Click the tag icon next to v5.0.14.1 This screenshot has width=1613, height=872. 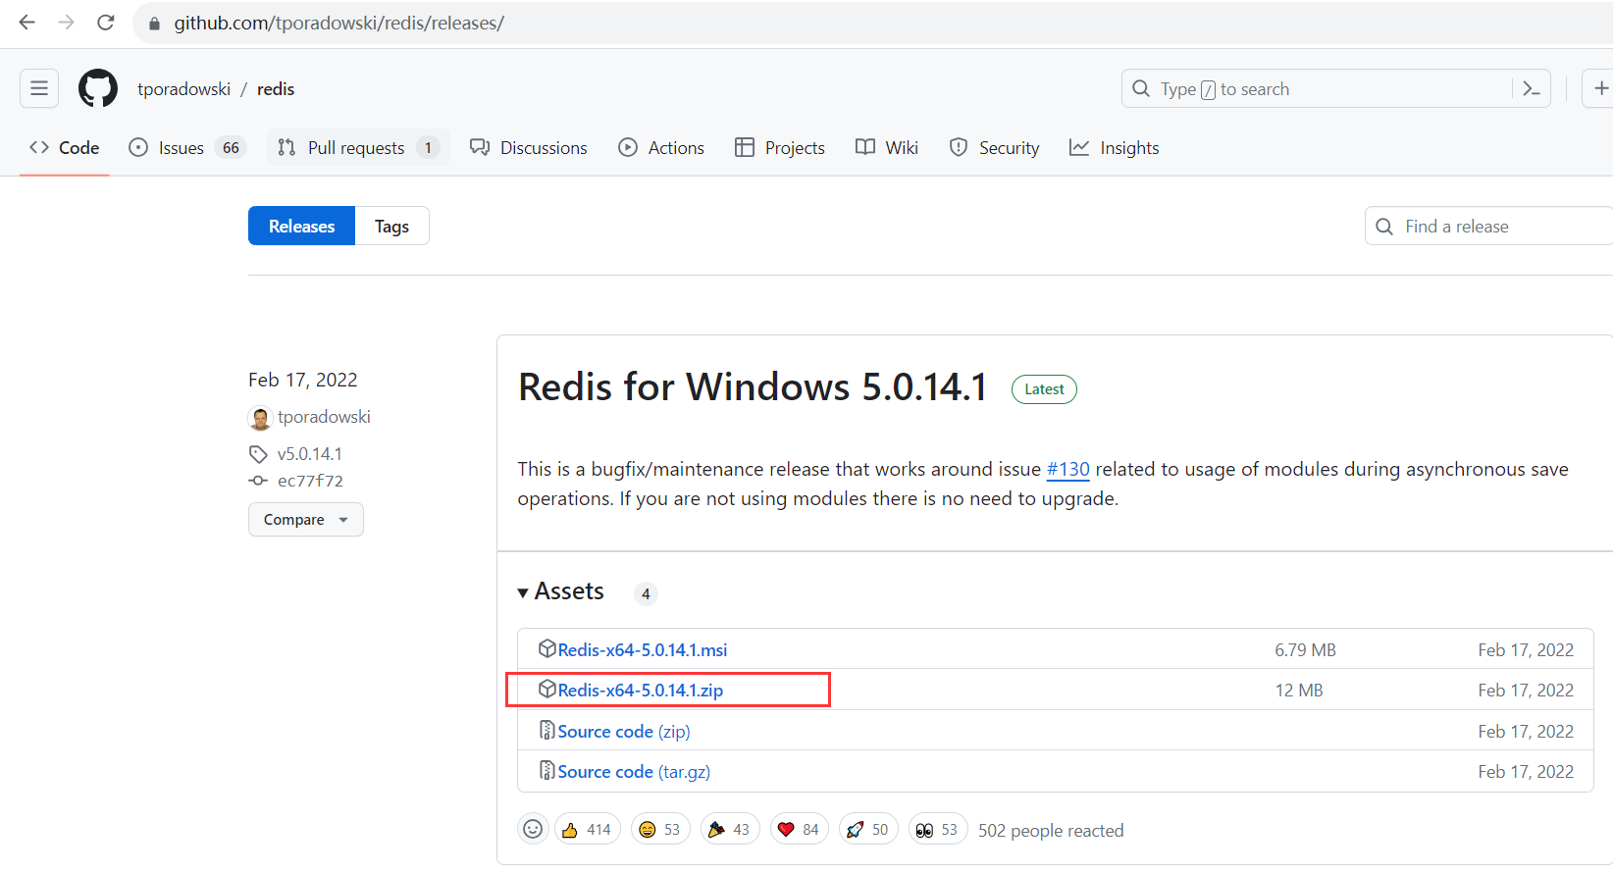[x=258, y=454]
